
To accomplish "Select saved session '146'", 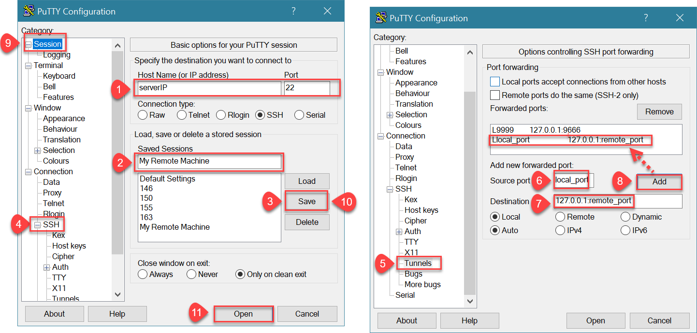I will pos(146,188).
